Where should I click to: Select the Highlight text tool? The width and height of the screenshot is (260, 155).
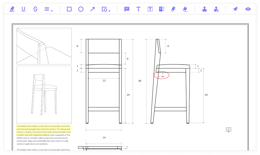[x=12, y=9]
